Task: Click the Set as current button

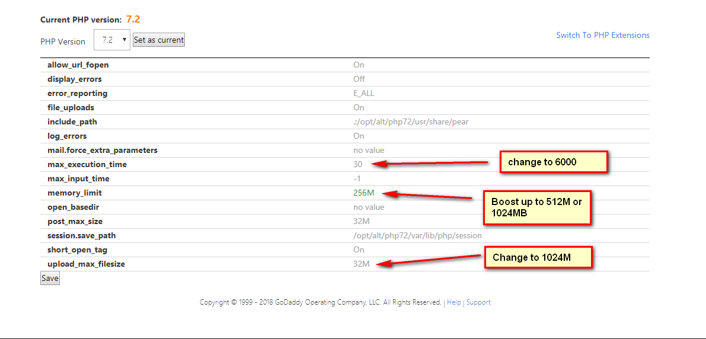Action: 159,40
